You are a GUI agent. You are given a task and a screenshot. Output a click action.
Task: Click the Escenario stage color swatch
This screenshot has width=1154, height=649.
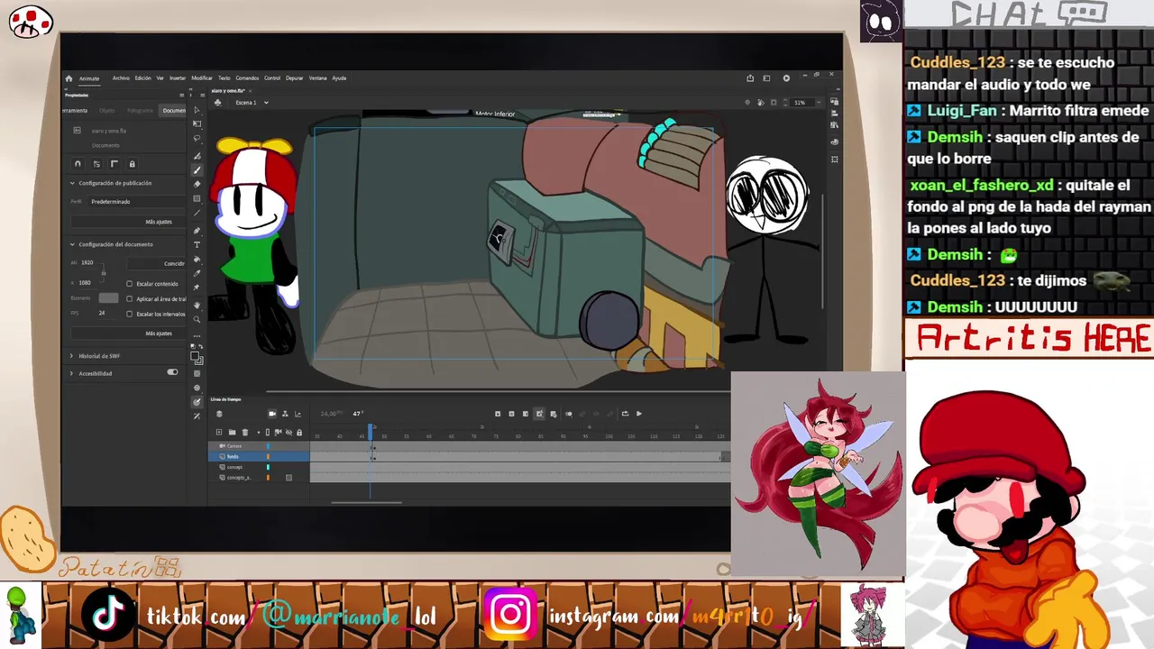[x=108, y=298]
